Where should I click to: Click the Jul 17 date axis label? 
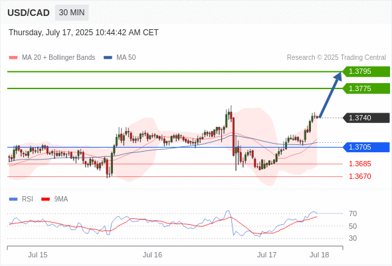tap(267, 255)
